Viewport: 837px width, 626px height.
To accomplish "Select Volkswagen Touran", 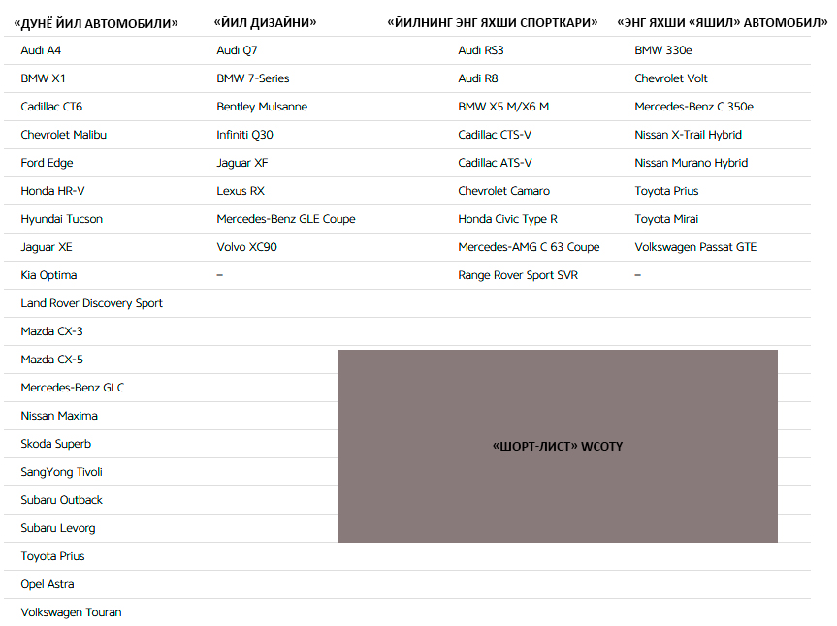I will pyautogui.click(x=71, y=612).
